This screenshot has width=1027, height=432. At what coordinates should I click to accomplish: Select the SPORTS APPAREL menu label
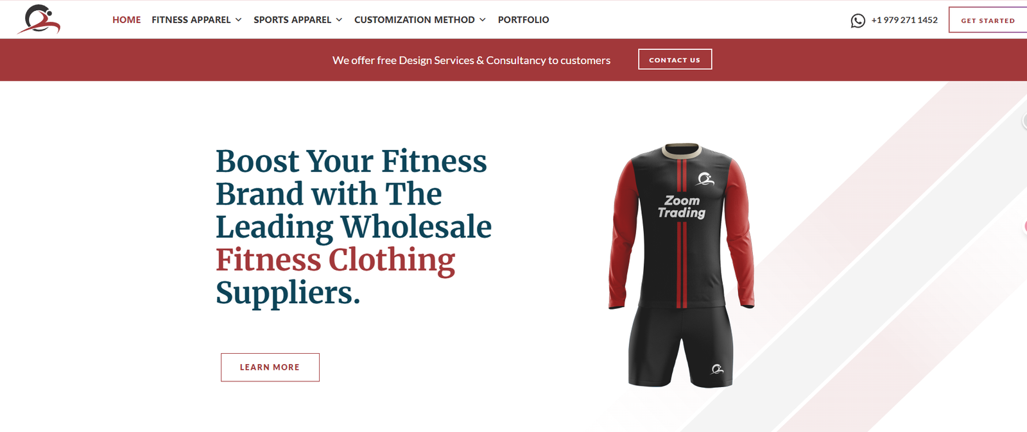click(293, 20)
